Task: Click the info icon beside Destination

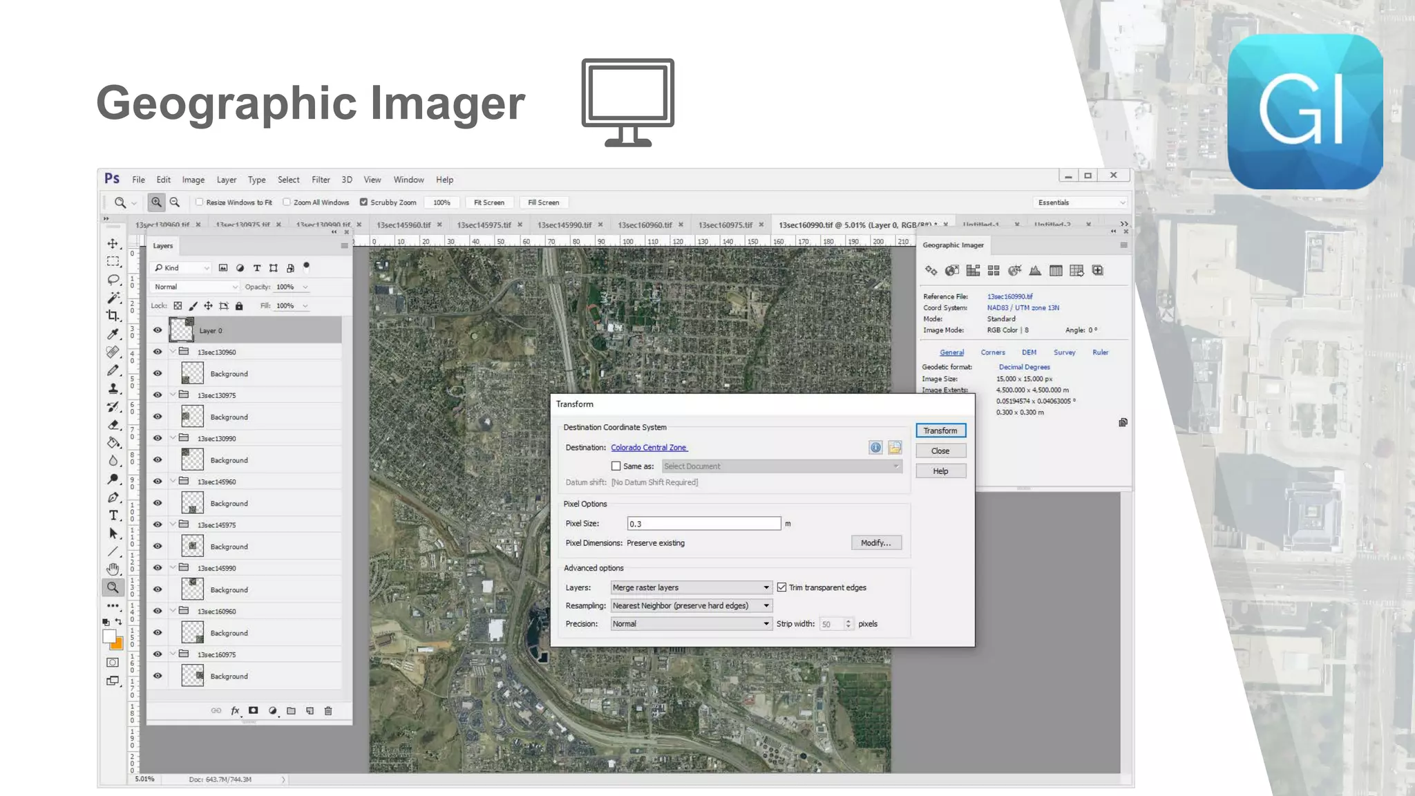Action: click(875, 448)
